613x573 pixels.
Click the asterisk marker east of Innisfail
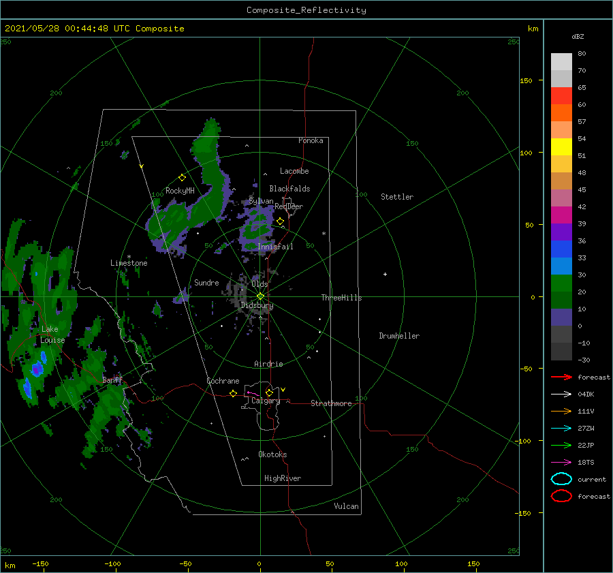(324, 234)
